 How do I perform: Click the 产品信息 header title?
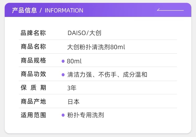coord(24,10)
